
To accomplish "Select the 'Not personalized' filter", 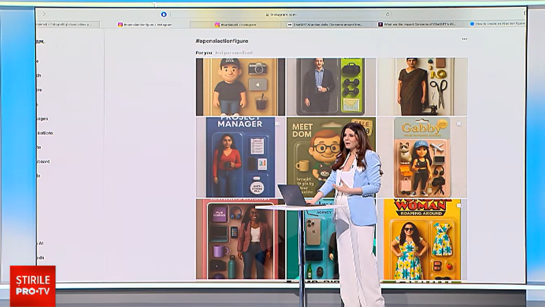I will point(233,53).
